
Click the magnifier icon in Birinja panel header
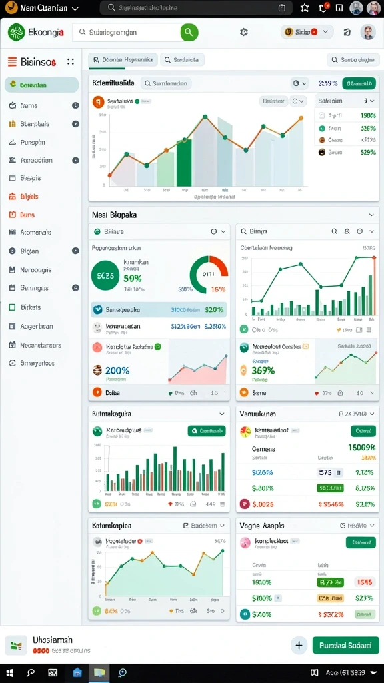coord(335,231)
